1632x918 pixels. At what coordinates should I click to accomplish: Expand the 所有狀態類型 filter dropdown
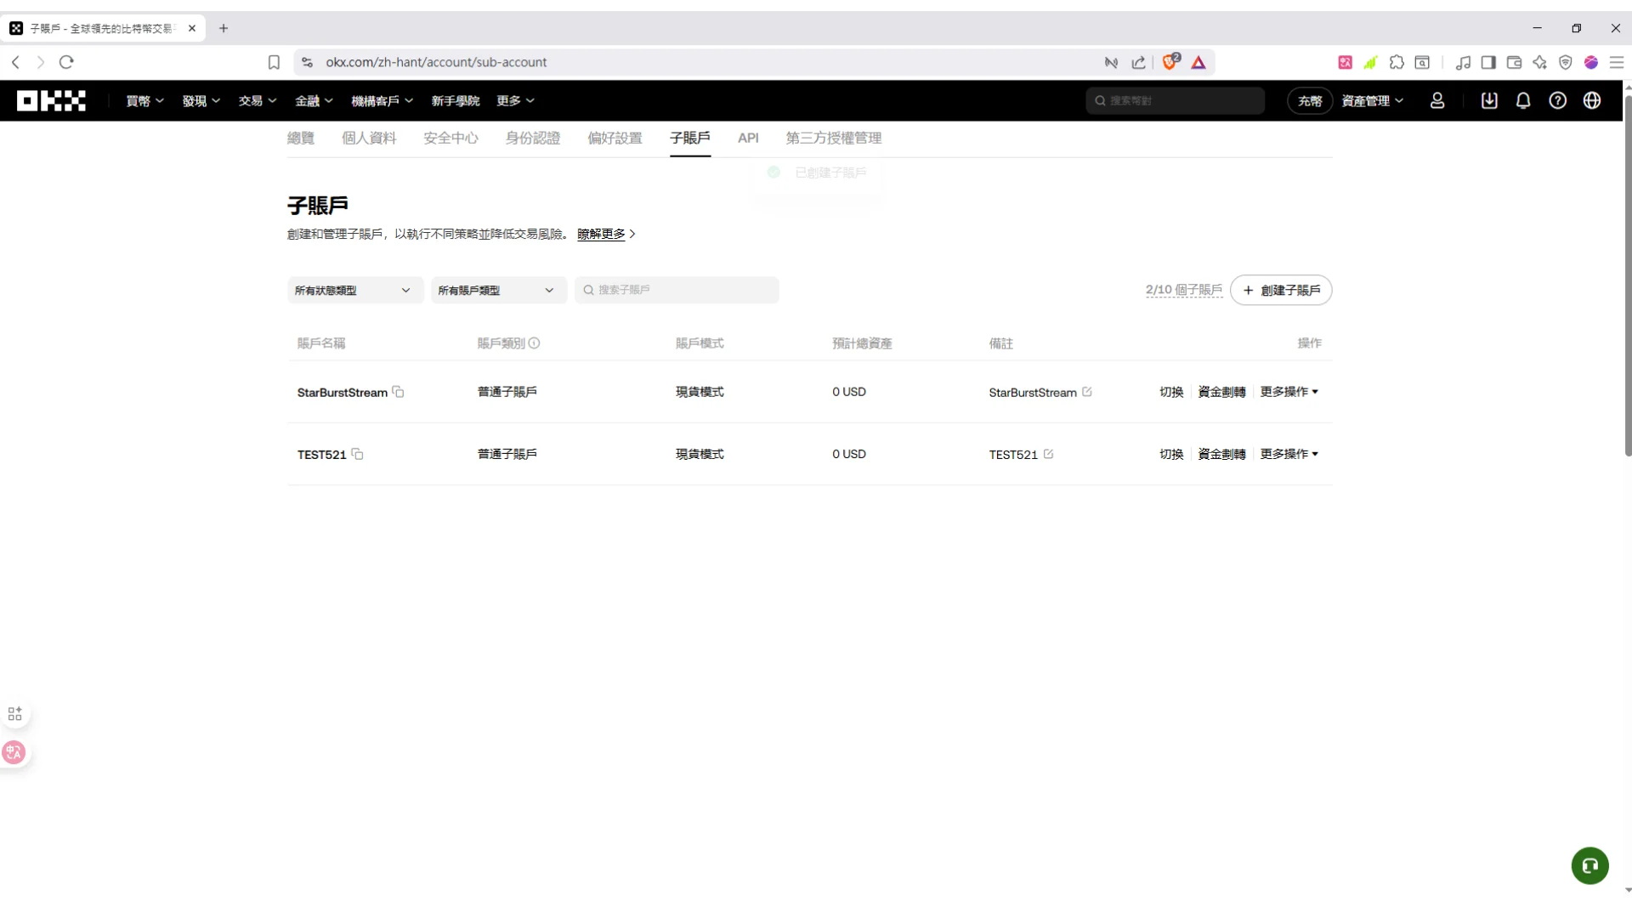pos(354,290)
